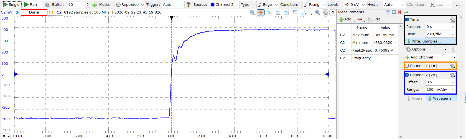This screenshot has height=139, width=466.
Task: Switch to the C1 channel tab
Action: pos(51,12)
